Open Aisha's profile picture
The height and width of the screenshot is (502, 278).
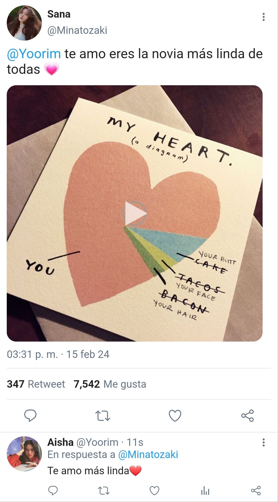pyautogui.click(x=24, y=454)
